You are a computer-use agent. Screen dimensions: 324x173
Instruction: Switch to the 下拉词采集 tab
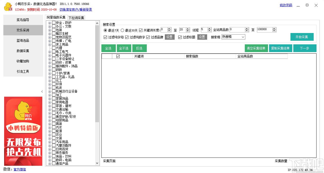click(x=76, y=18)
